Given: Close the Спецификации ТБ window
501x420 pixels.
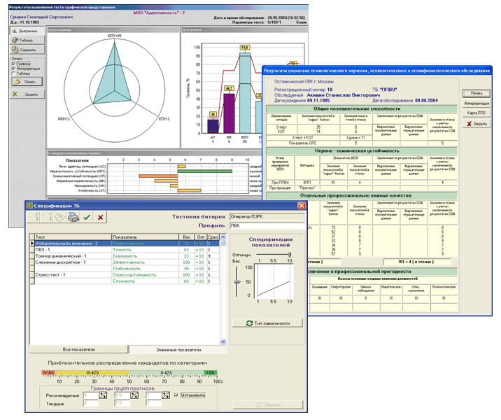Looking at the screenshot, I should (302, 206).
